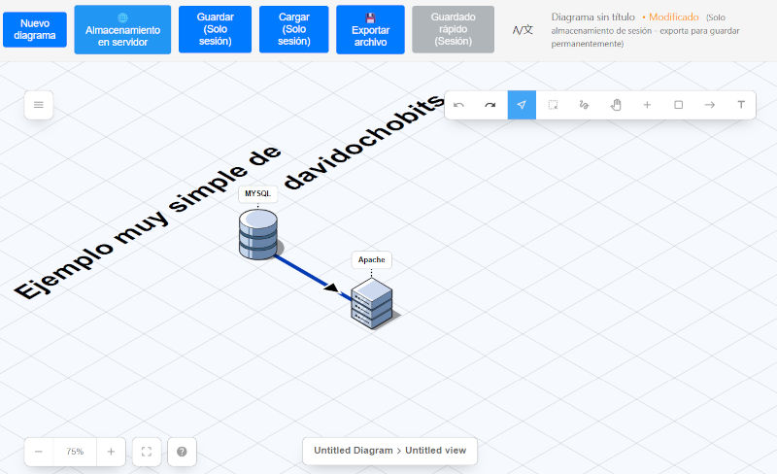This screenshot has width=777, height=474.
Task: Click the plus add item tool
Action: click(x=647, y=105)
